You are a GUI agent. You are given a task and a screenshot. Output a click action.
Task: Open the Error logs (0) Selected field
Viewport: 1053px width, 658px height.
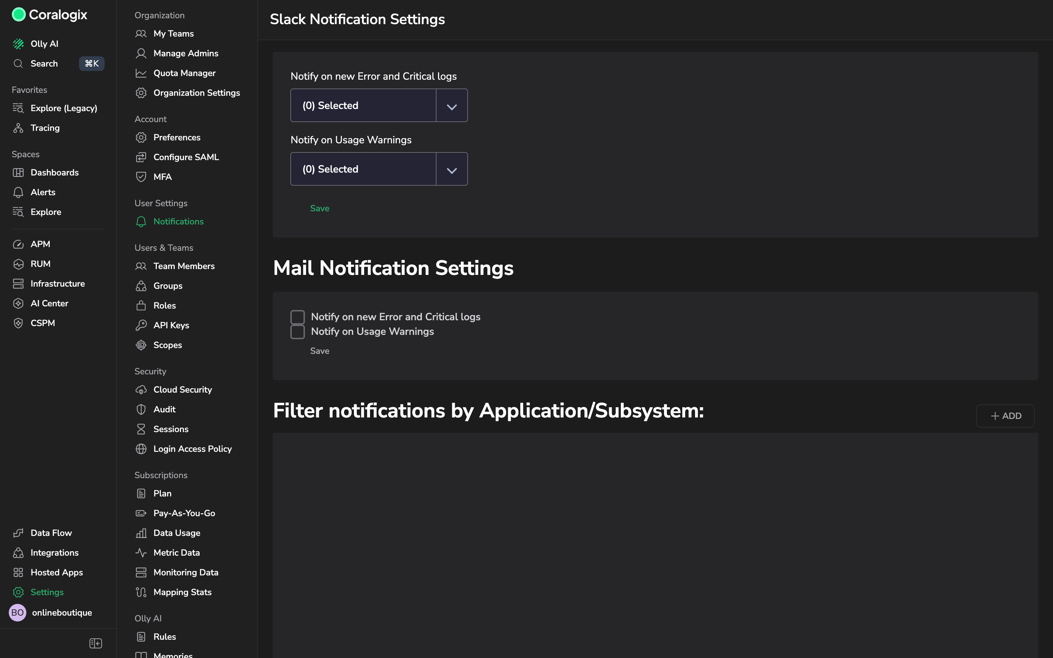(363, 105)
